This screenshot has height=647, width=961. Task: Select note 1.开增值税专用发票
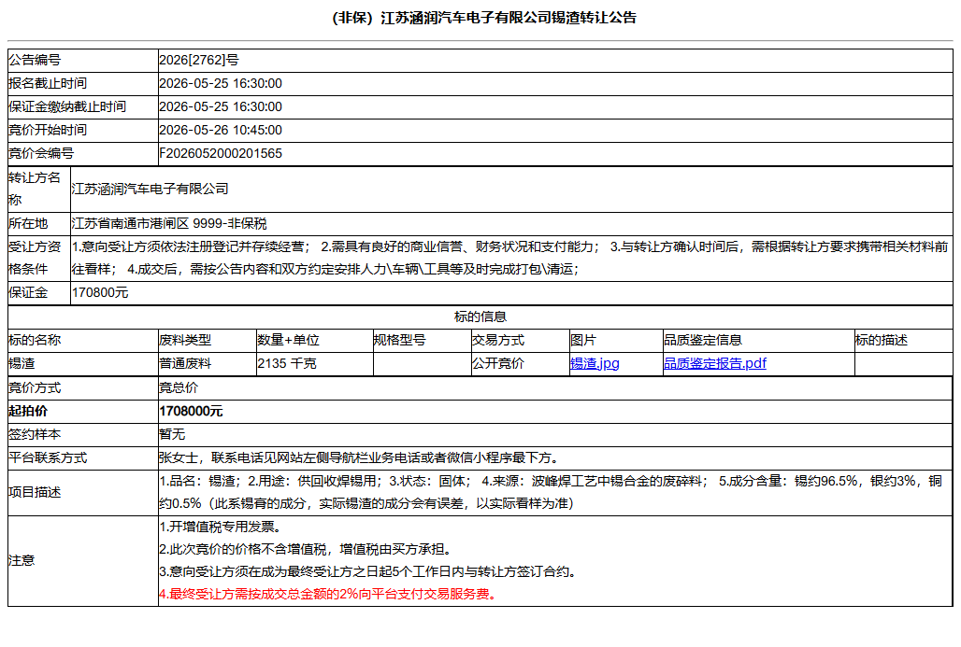(220, 527)
